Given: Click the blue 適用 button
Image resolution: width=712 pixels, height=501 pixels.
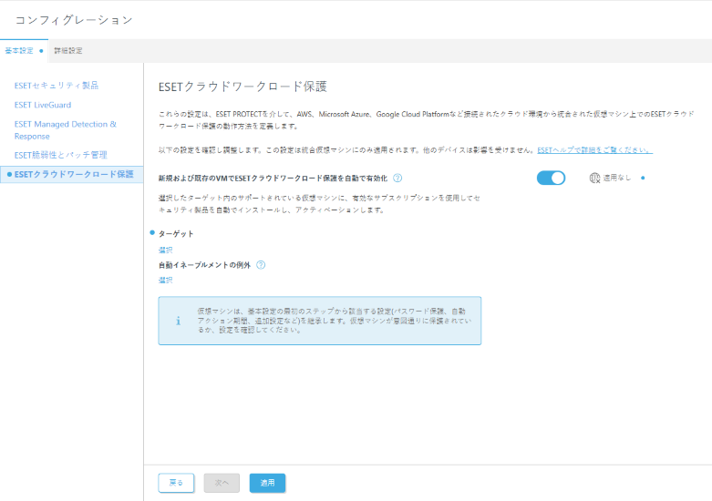Looking at the screenshot, I should pyautogui.click(x=267, y=483).
